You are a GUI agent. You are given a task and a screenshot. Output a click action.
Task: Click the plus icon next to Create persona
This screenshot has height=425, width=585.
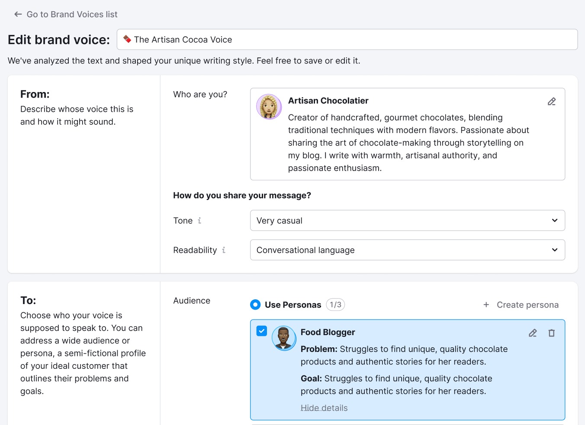click(486, 304)
